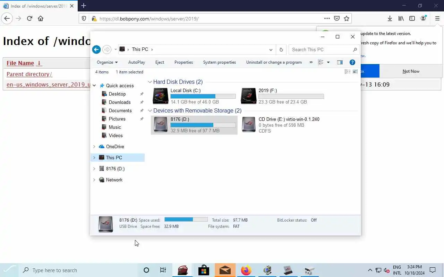Open the Firefox account icon

[x=423, y=19]
